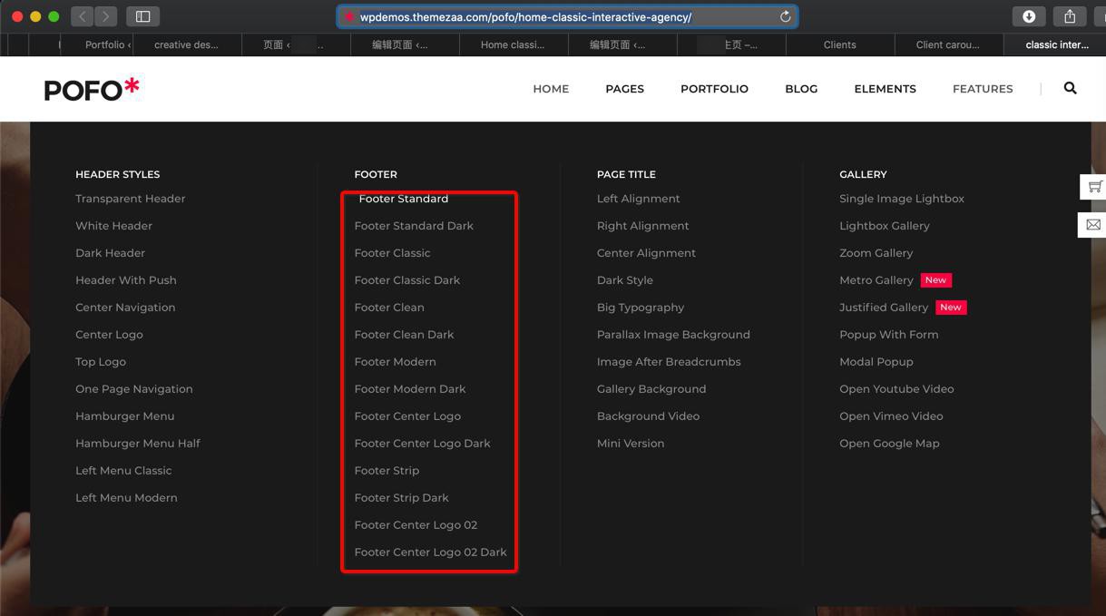This screenshot has height=616, width=1106.
Task: Open Left Menu Modern link
Action: pos(126,498)
